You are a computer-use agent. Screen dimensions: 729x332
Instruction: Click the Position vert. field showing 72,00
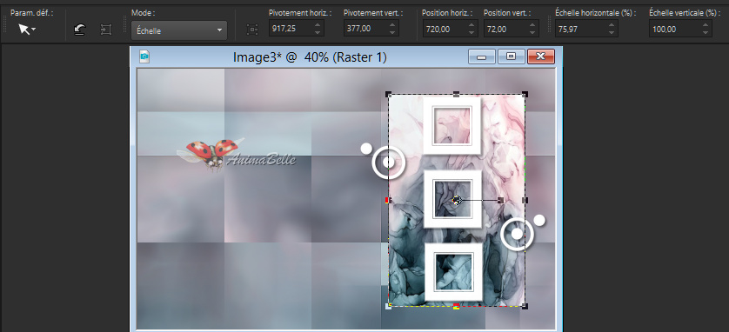(505, 29)
